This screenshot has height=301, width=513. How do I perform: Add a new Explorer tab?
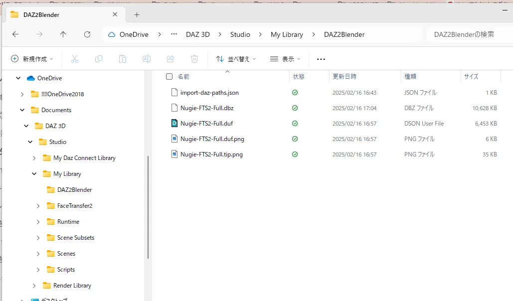click(x=137, y=15)
